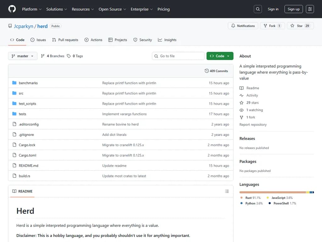Click the GitHub logo in the header

tap(12, 9)
